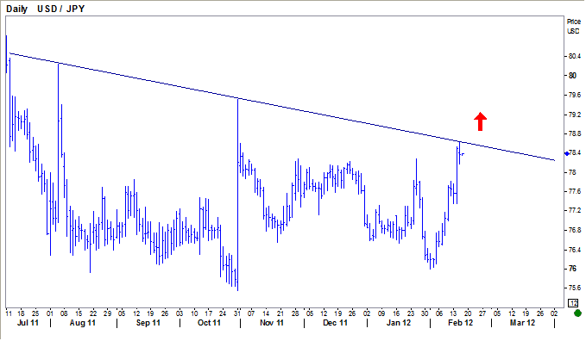The height and width of the screenshot is (341, 586).
Task: Select the Oct 11 month label
Action: [x=209, y=323]
